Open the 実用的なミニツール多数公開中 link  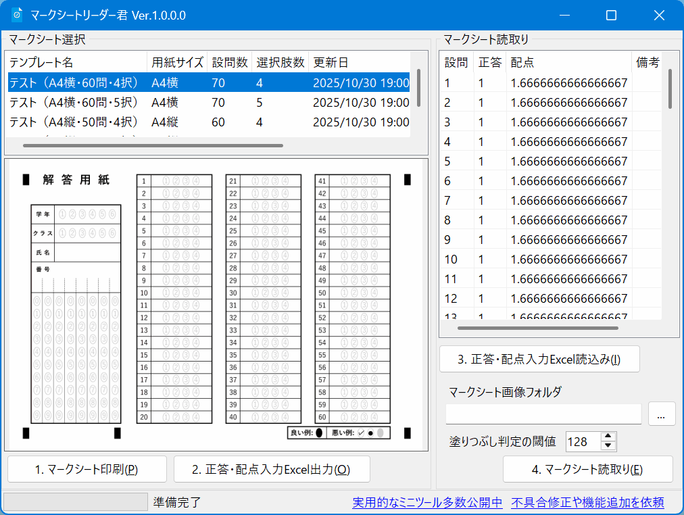[x=426, y=502]
